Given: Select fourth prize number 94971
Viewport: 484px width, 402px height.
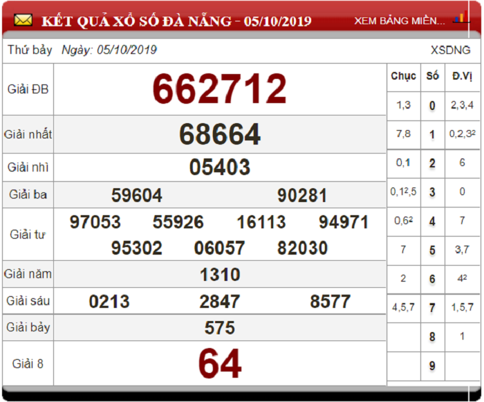Looking at the screenshot, I should pyautogui.click(x=344, y=222).
